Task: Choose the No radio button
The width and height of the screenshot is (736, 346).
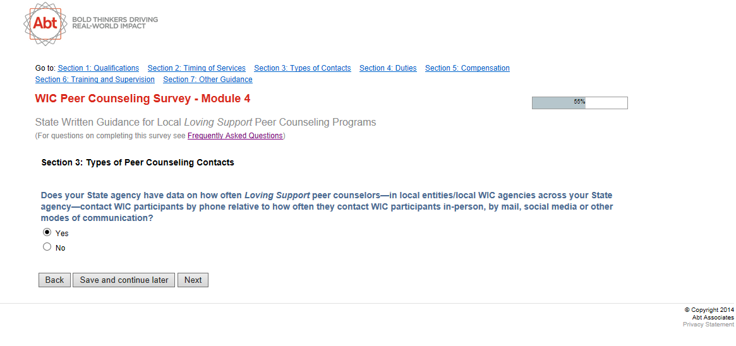Action: [x=47, y=247]
